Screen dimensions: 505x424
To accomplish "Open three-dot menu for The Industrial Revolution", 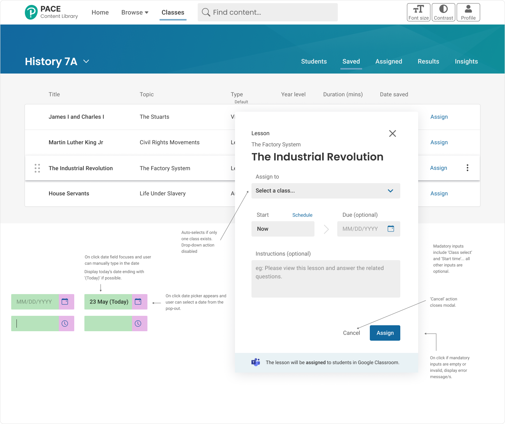I will click(467, 168).
